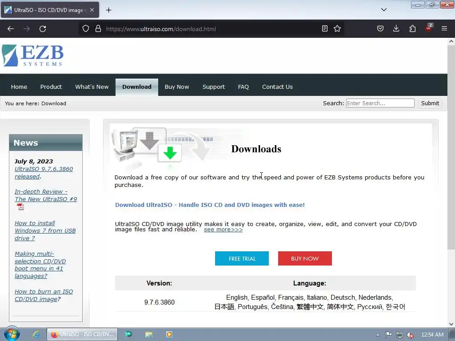This screenshot has height=341, width=455.
Task: Open How to burn an ISO CD/DVD image link
Action: coord(44,295)
